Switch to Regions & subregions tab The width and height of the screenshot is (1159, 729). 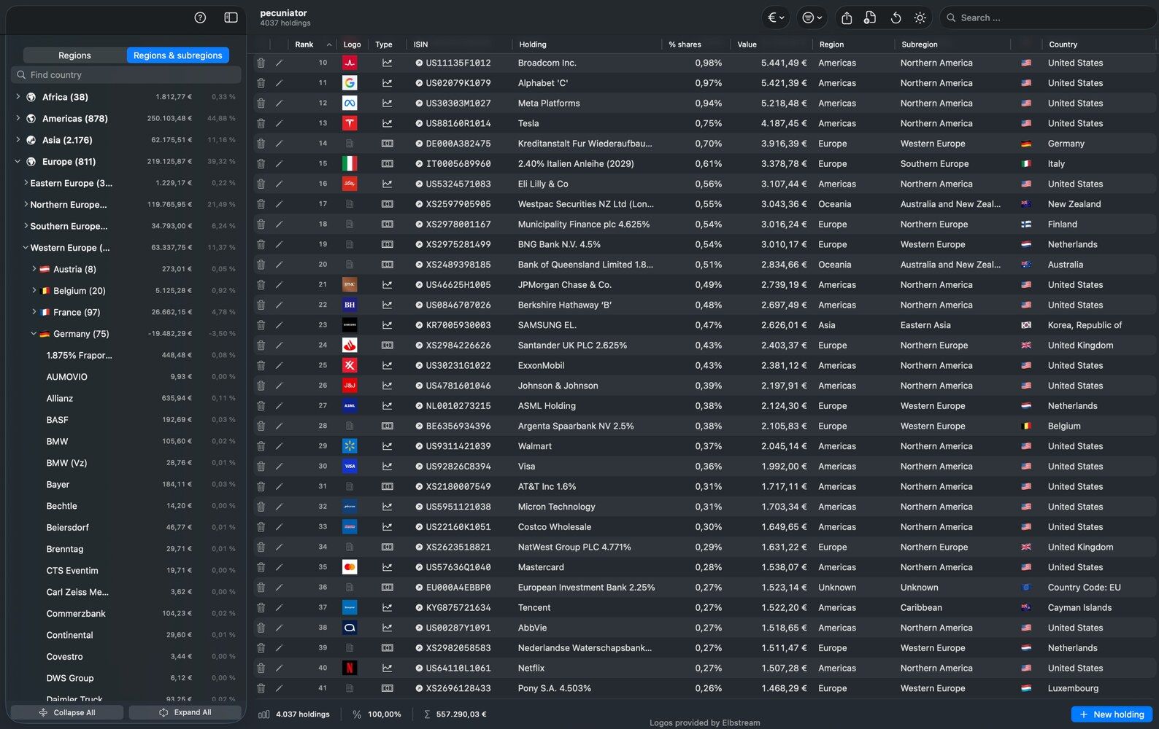177,55
